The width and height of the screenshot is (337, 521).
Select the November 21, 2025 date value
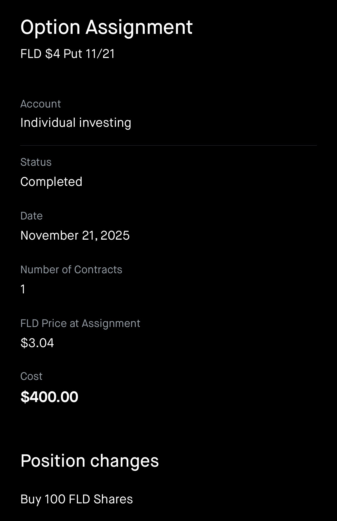point(75,235)
